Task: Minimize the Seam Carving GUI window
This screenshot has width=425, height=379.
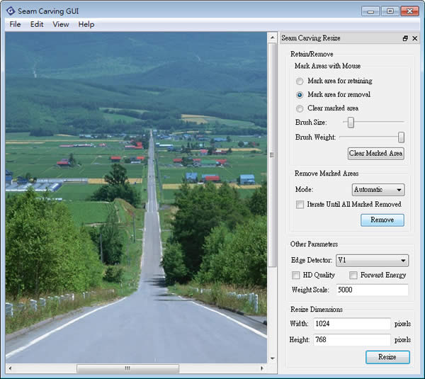Action: tap(370, 11)
